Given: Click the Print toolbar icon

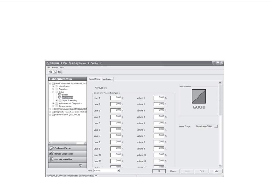Looking at the screenshot, I should [x=50, y=72].
